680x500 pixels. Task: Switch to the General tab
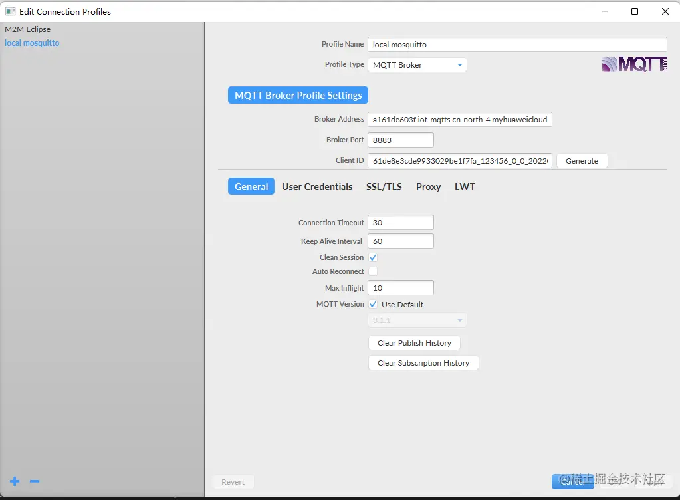(251, 186)
